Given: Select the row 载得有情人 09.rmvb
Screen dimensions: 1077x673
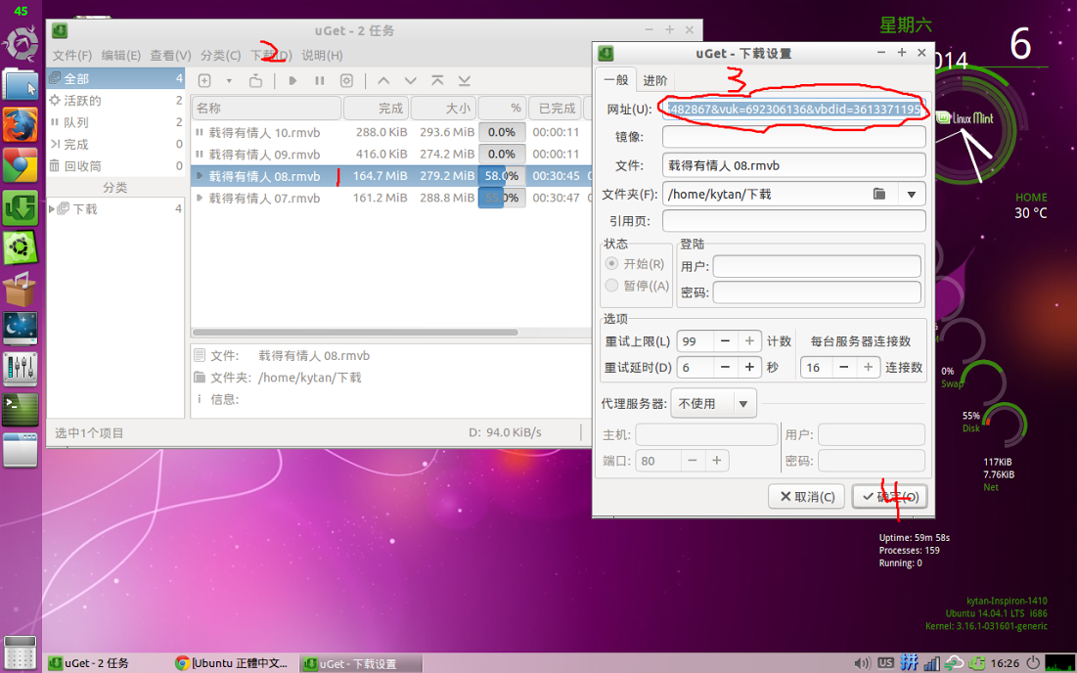Looking at the screenshot, I should (x=391, y=155).
